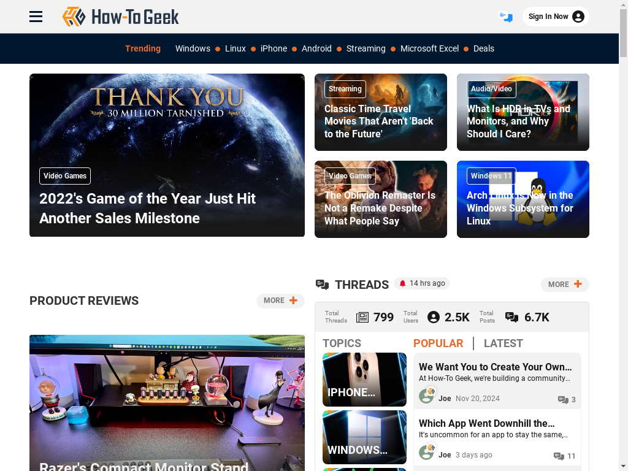Click the Total Users person icon
Image resolution: width=628 pixels, height=471 pixels.
pyautogui.click(x=434, y=317)
